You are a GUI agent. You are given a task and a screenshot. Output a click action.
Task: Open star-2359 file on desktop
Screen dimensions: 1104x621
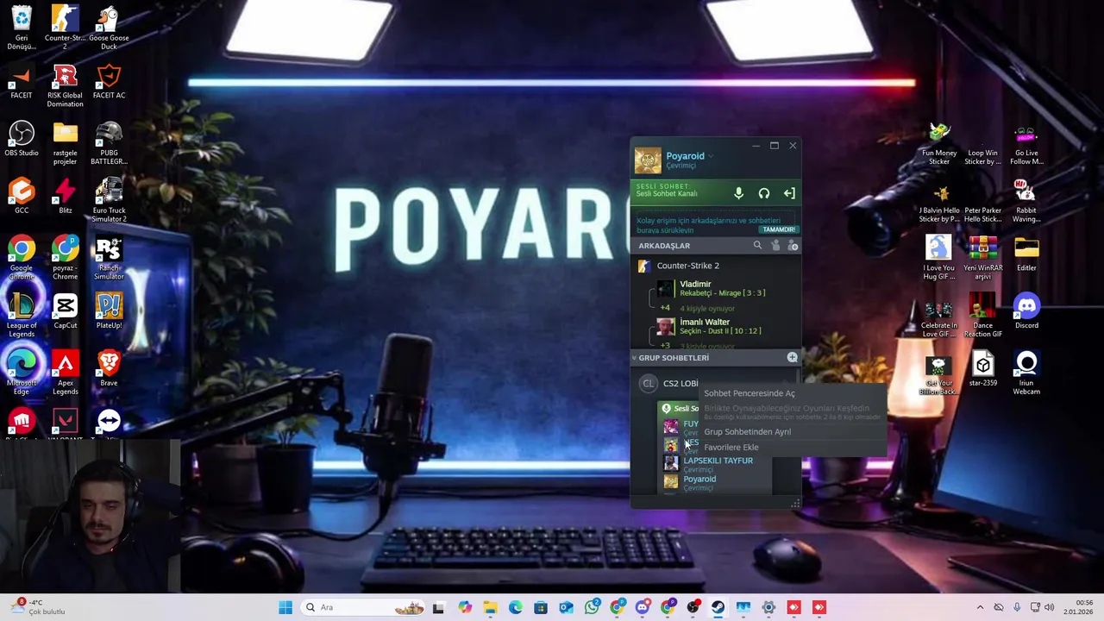(x=982, y=369)
